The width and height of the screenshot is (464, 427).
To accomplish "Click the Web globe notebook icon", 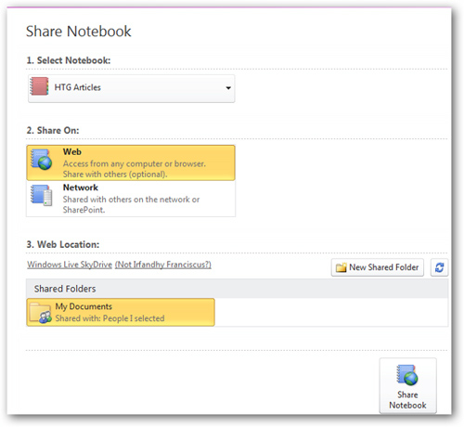I will pos(42,160).
